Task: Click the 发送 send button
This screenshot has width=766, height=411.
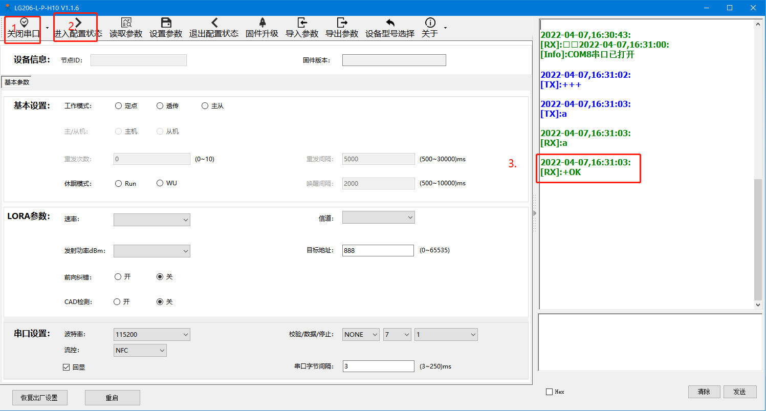Action: (739, 392)
